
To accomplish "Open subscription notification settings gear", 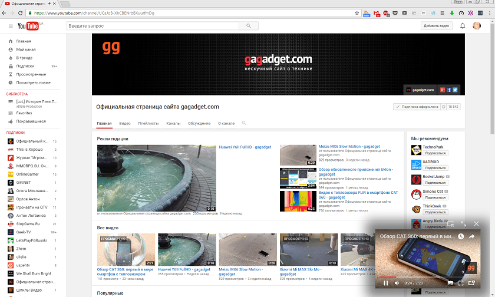I will coord(443,107).
